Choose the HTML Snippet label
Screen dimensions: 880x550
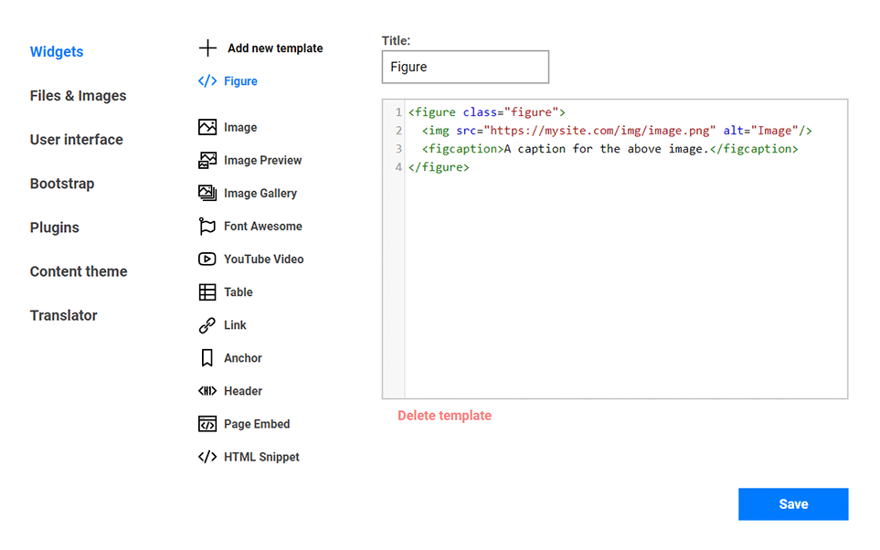coord(261,458)
